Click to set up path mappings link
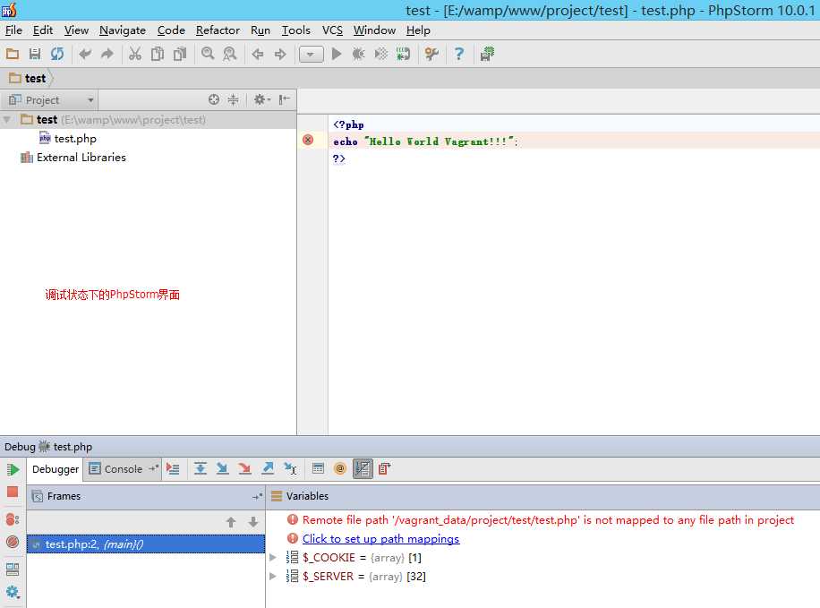 380,539
